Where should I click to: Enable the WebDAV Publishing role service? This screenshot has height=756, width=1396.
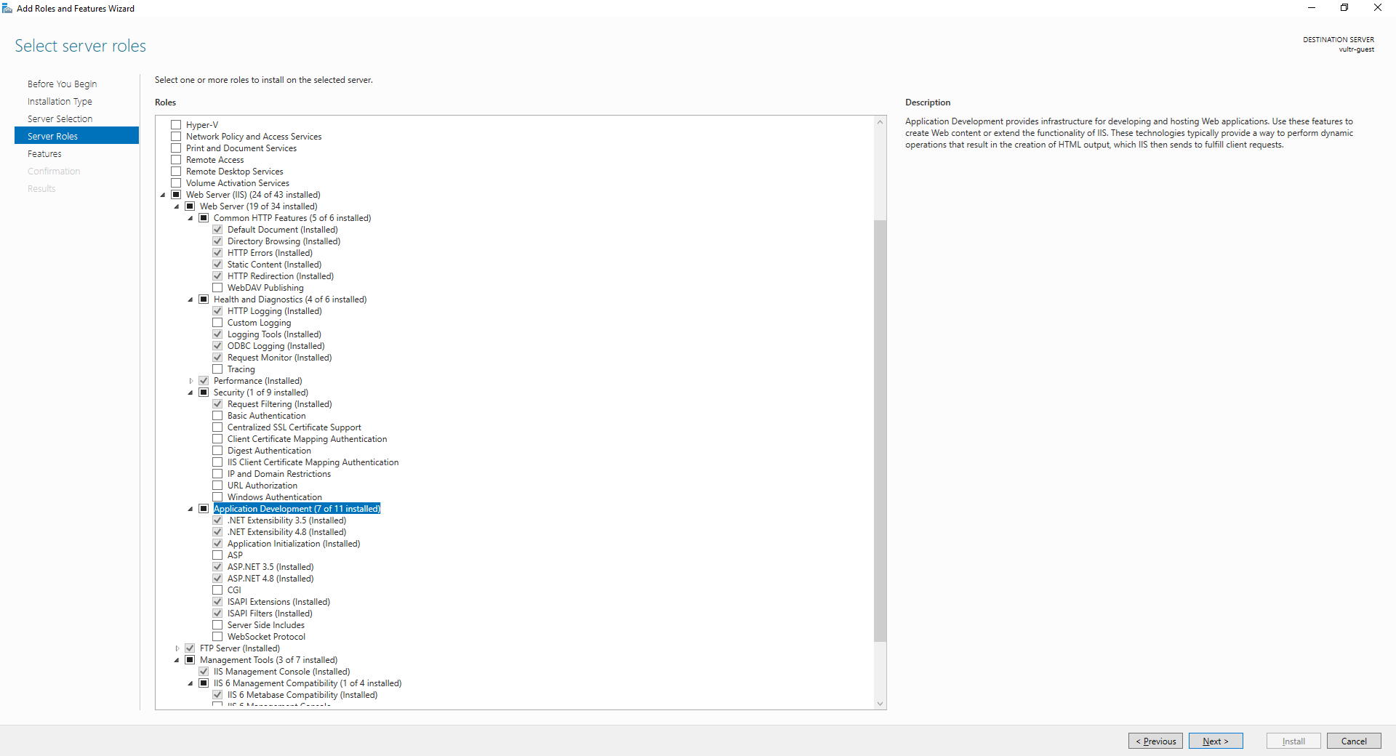click(x=217, y=287)
